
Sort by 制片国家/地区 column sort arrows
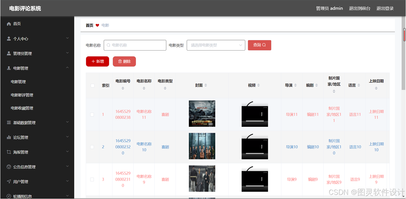(334, 91)
